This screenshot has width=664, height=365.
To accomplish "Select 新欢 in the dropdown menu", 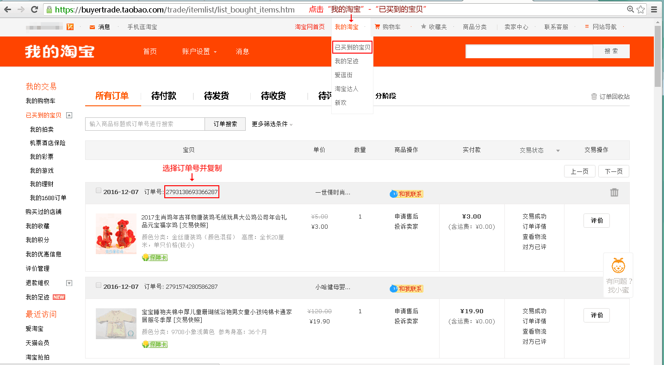I will [341, 103].
